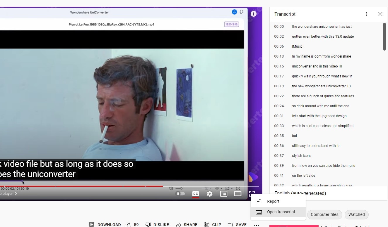The width and height of the screenshot is (388, 227).
Task: Toggle the YouTube autoplay switch
Action: pyautogui.click(x=180, y=194)
